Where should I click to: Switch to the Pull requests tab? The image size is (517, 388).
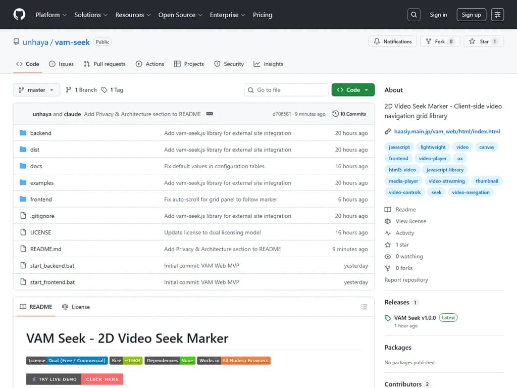point(105,64)
